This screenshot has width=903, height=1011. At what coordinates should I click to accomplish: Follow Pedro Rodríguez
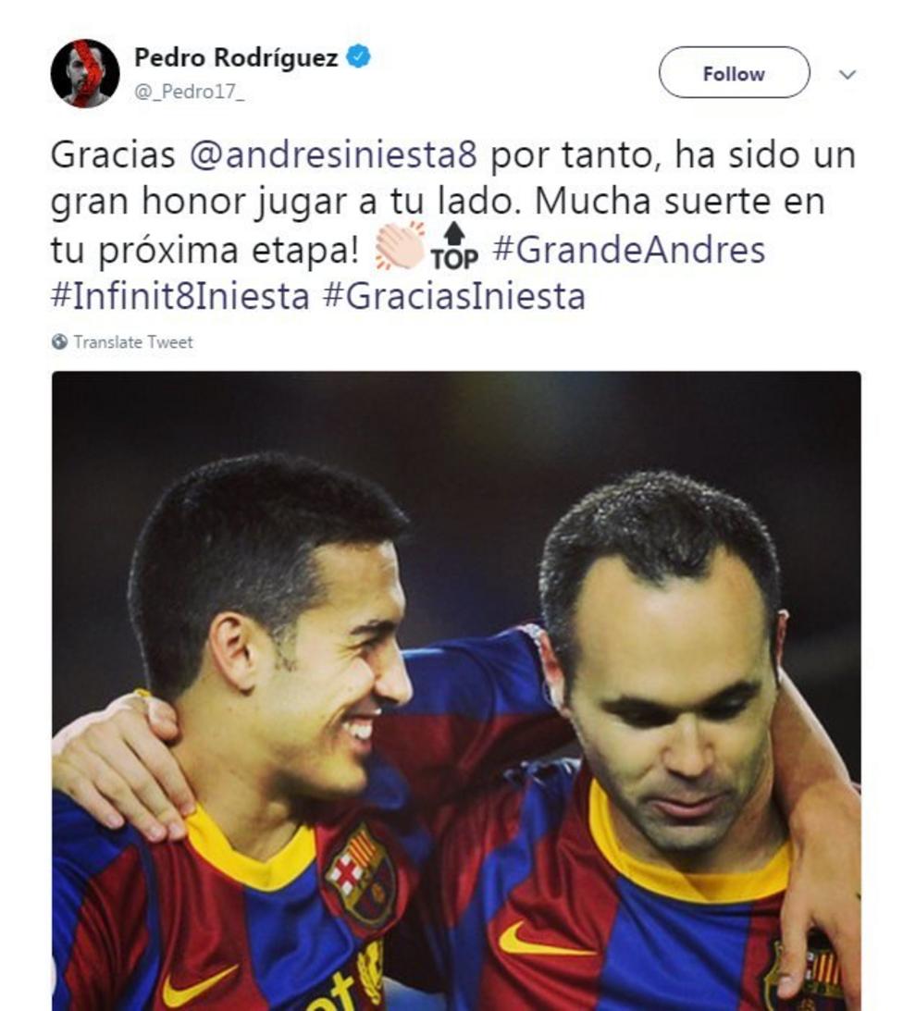pyautogui.click(x=734, y=73)
